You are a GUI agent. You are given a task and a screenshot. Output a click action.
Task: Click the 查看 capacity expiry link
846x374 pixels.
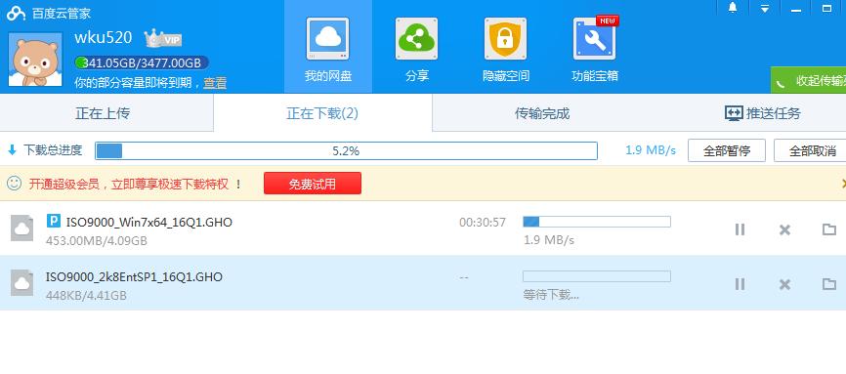click(x=215, y=83)
